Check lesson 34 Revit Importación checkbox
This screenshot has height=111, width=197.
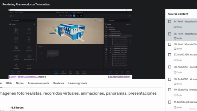tap(170, 22)
